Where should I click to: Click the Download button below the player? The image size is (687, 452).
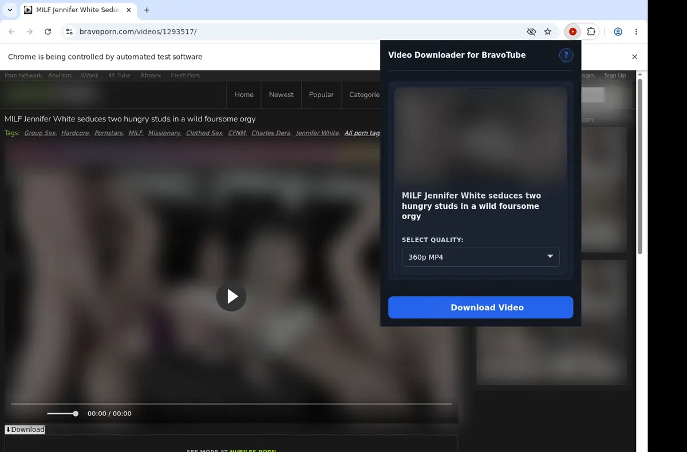(25, 429)
